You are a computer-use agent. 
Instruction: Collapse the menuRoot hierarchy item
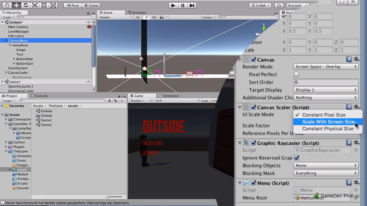click(10, 45)
